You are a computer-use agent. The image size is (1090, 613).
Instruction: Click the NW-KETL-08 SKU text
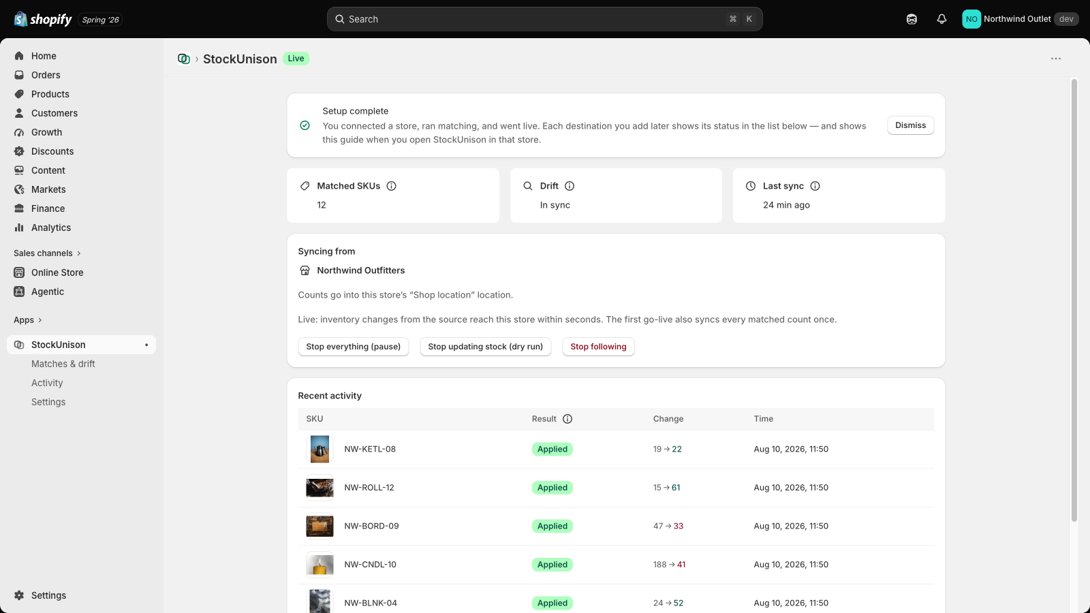click(370, 450)
